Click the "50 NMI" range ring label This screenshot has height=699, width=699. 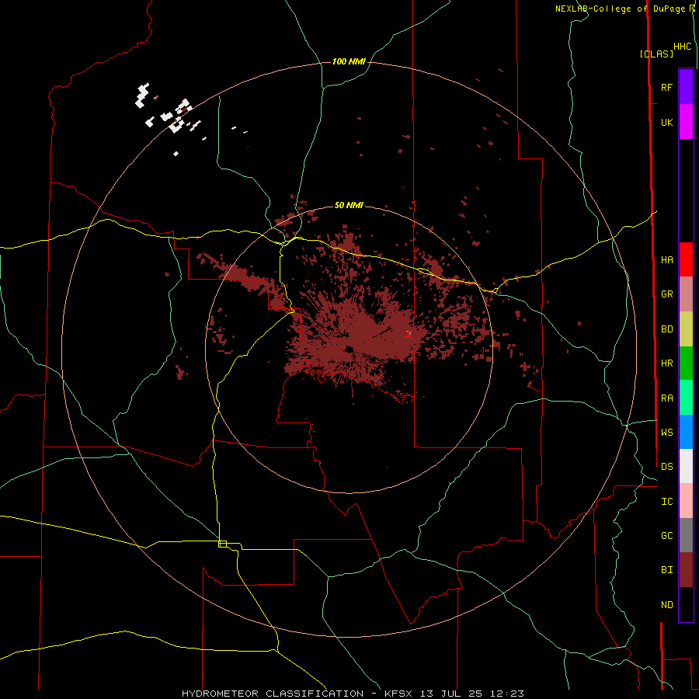click(349, 205)
